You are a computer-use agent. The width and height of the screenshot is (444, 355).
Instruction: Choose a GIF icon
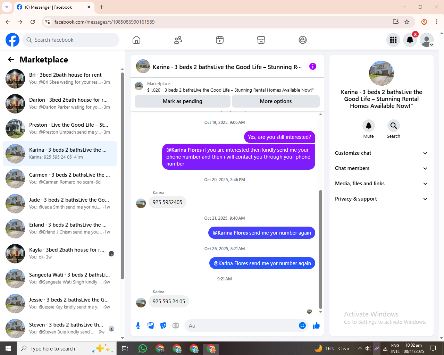tap(176, 326)
